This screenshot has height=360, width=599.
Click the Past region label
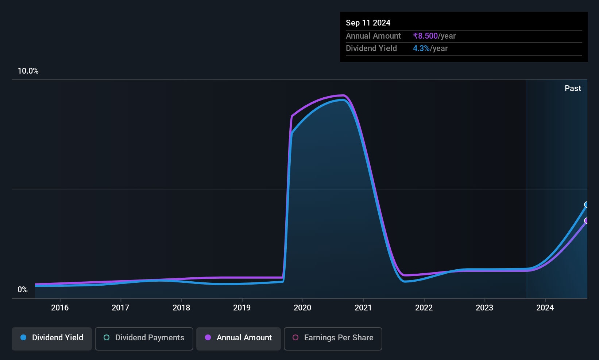573,89
